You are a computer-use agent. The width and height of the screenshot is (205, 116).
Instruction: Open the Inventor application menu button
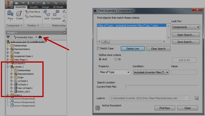pyautogui.click(x=9, y=4)
